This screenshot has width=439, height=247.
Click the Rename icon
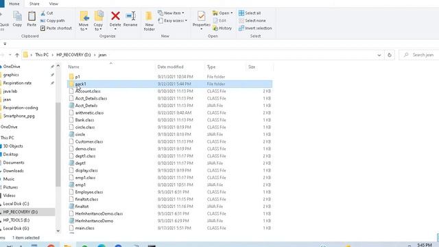[130, 16]
